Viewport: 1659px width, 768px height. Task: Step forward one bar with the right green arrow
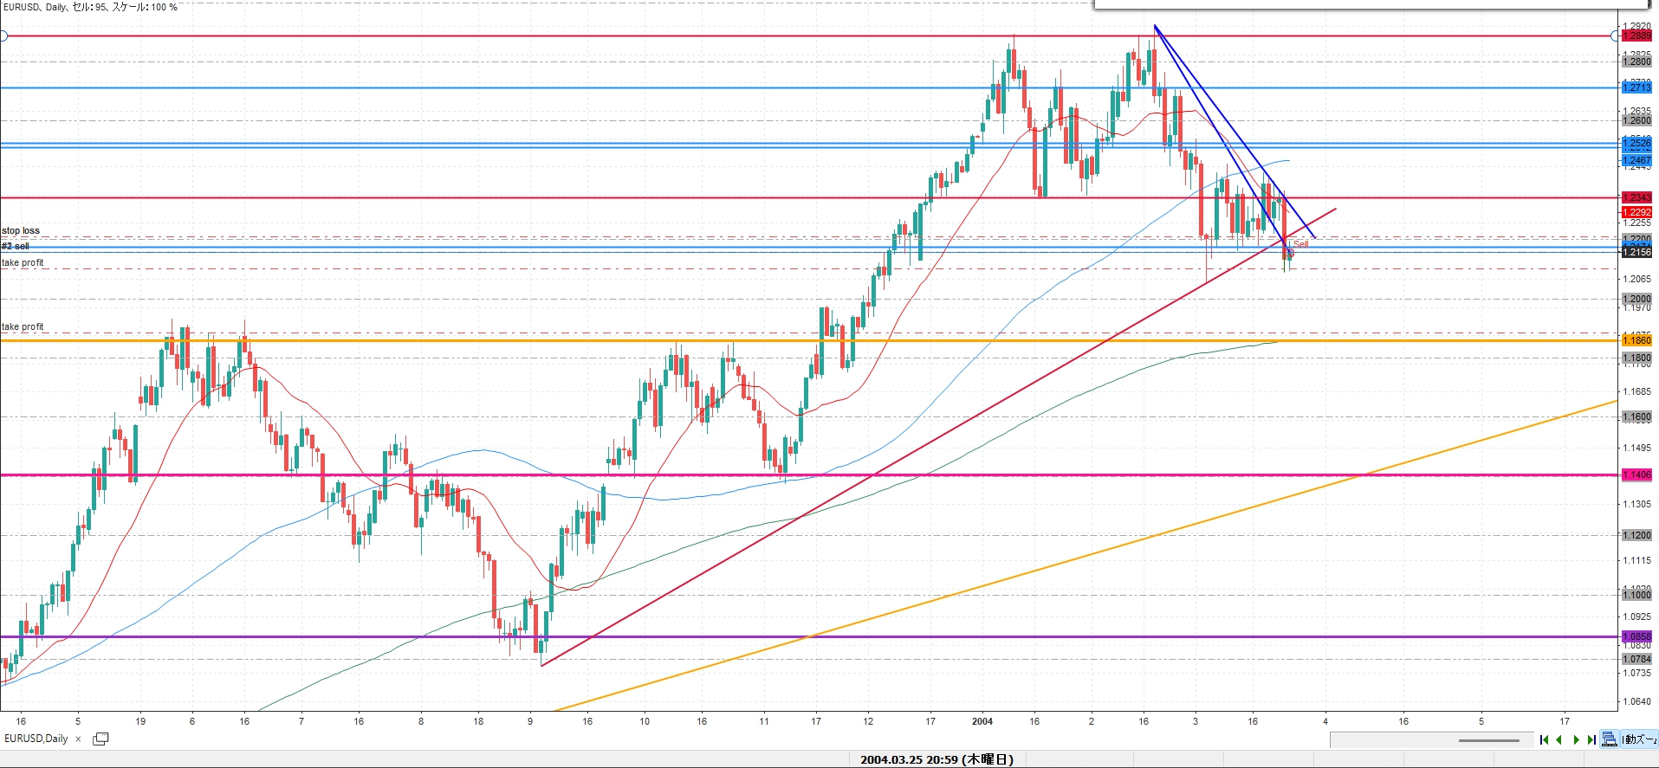1576,739
